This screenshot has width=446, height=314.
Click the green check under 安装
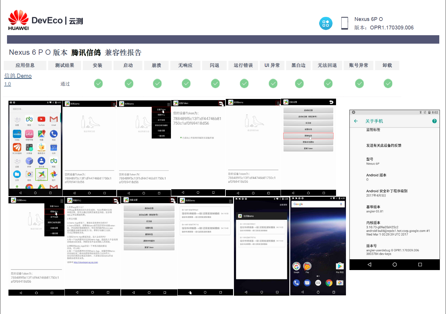tap(98, 84)
